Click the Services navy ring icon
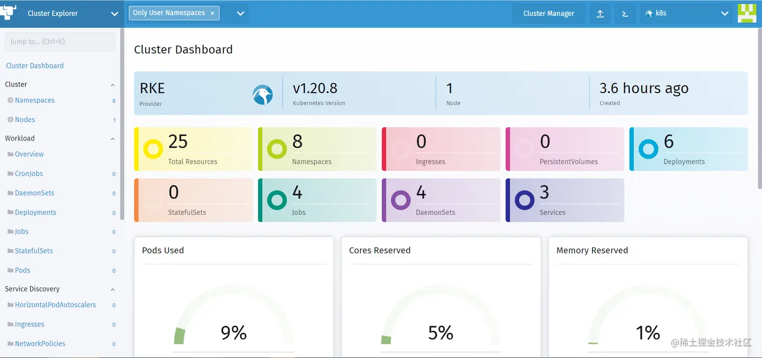Image resolution: width=762 pixels, height=358 pixels. [524, 200]
